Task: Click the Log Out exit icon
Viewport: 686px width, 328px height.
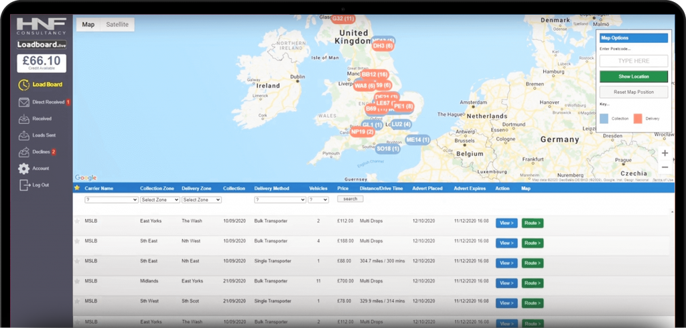Action: pos(23,185)
